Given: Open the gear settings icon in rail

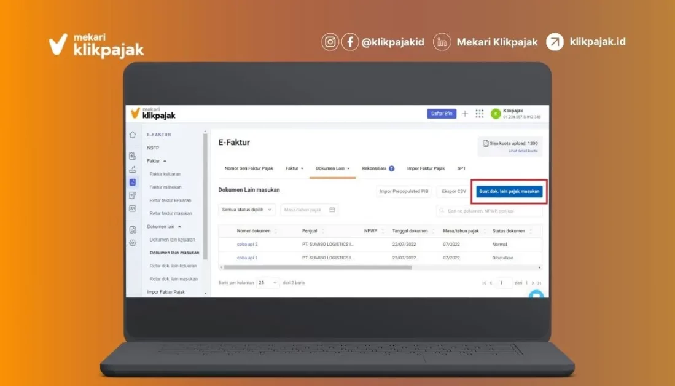Looking at the screenshot, I should pyautogui.click(x=133, y=243).
